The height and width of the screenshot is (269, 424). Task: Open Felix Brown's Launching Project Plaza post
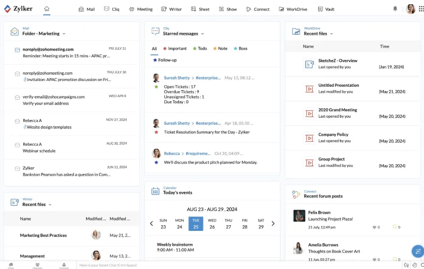[330, 219]
